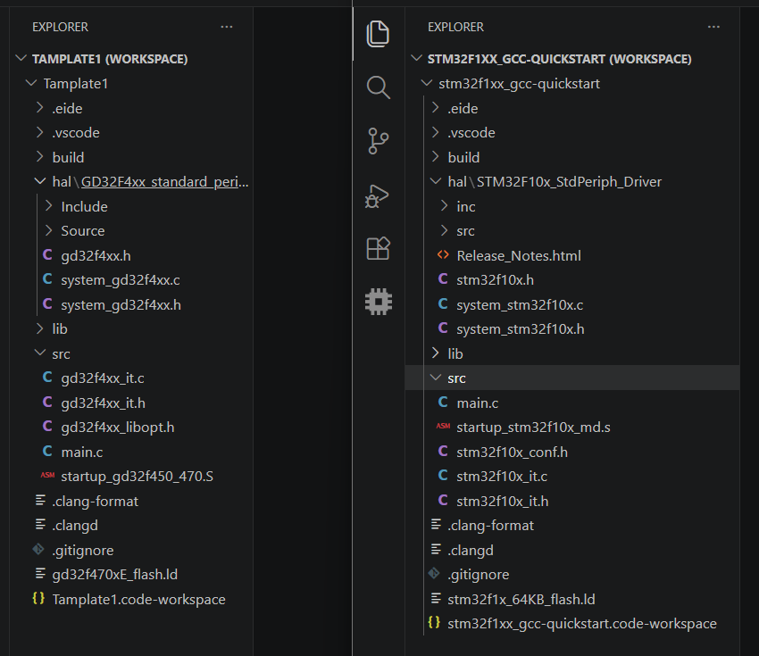Image resolution: width=759 pixels, height=656 pixels.
Task: Collapse the highlighted src folder in right Explorer
Action: click(x=572, y=378)
